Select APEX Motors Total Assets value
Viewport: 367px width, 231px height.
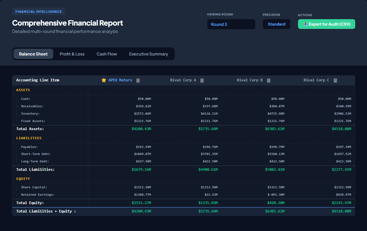pyautogui.click(x=142, y=128)
